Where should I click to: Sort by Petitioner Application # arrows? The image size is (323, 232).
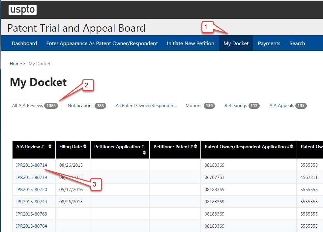[144, 153]
